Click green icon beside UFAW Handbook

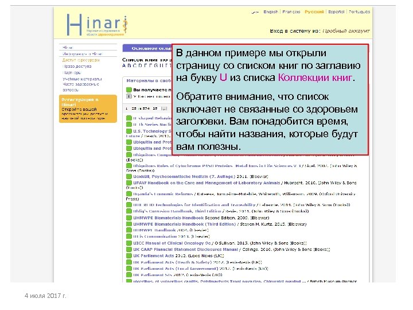[129, 183]
